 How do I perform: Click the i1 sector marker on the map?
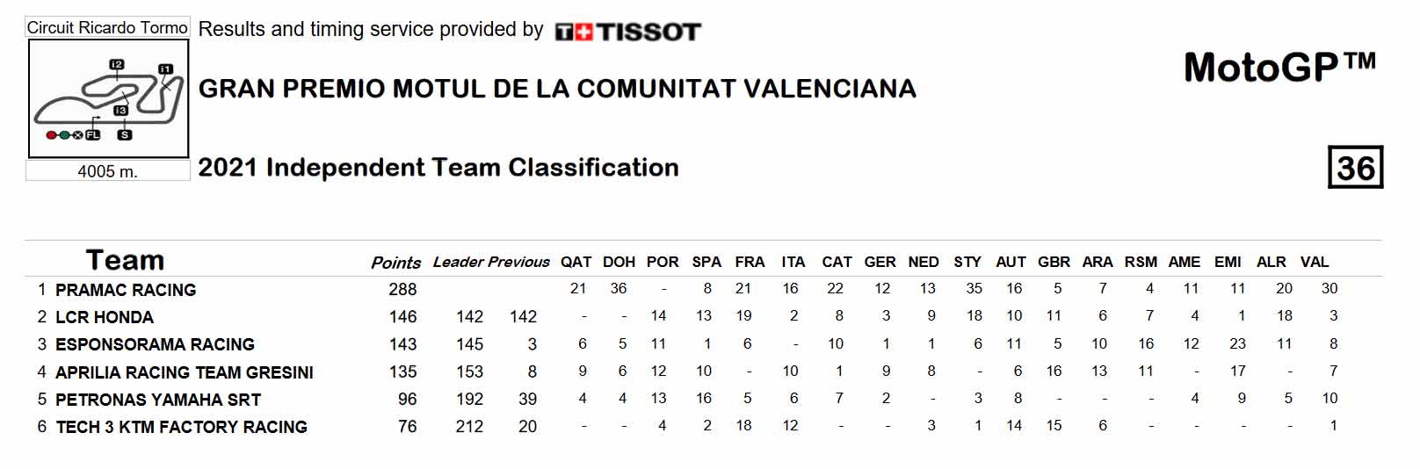[165, 69]
